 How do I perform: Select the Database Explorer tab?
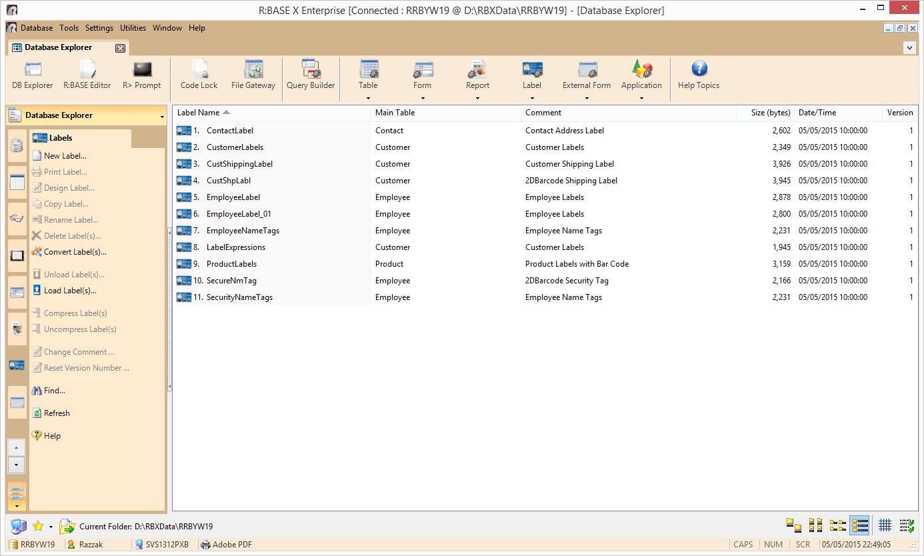(59, 47)
